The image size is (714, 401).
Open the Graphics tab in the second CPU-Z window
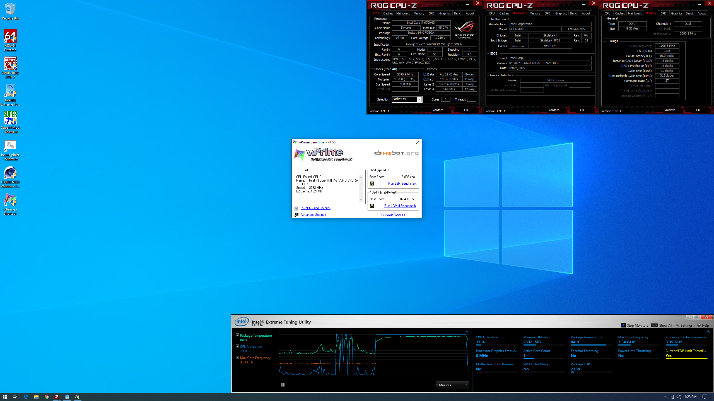point(561,13)
